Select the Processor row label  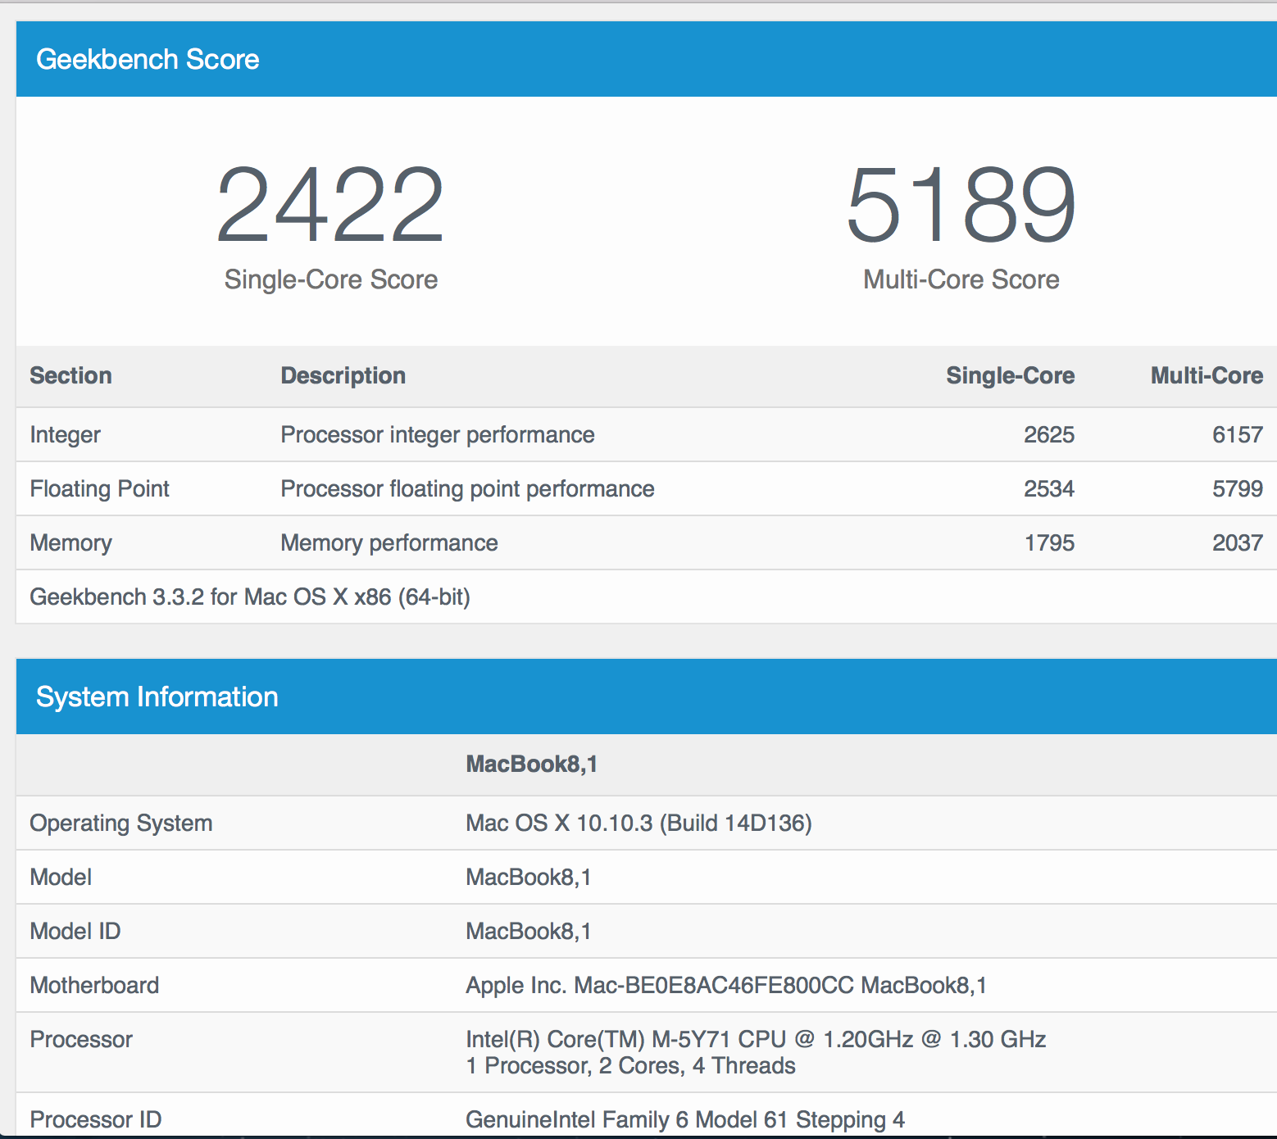(81, 1040)
